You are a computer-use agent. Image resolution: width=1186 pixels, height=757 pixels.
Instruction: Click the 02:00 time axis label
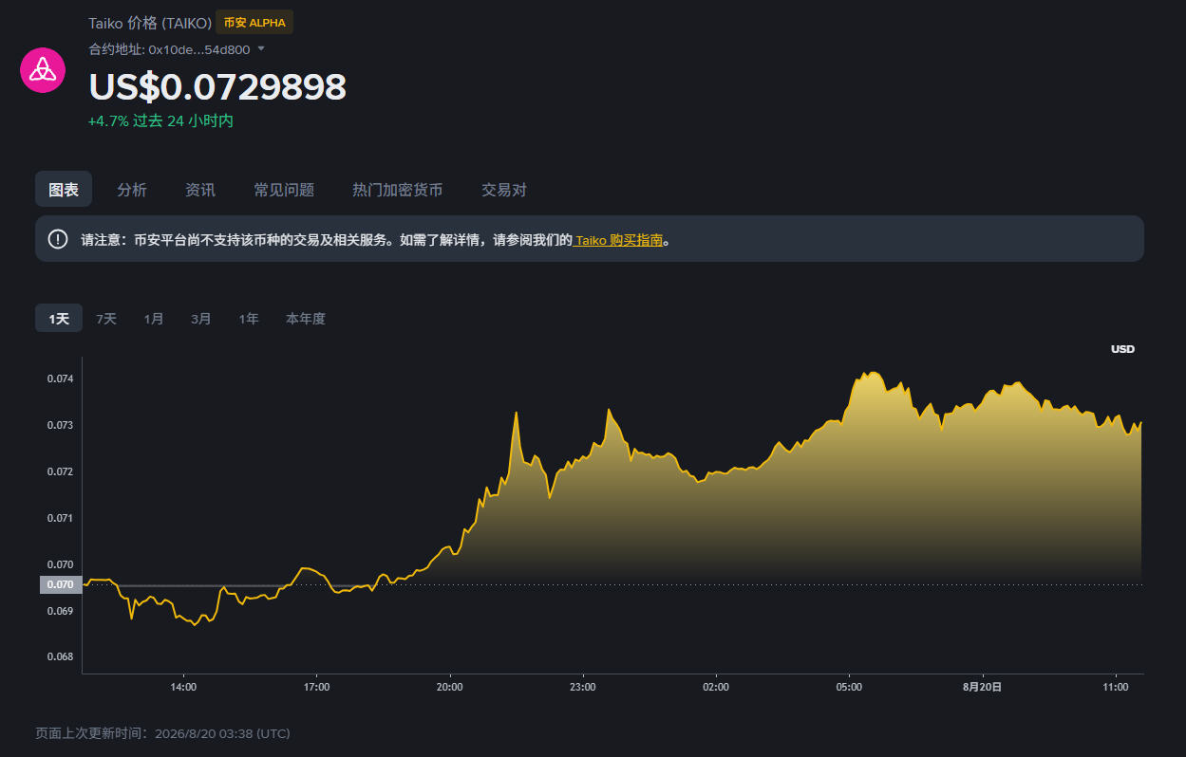[716, 687]
